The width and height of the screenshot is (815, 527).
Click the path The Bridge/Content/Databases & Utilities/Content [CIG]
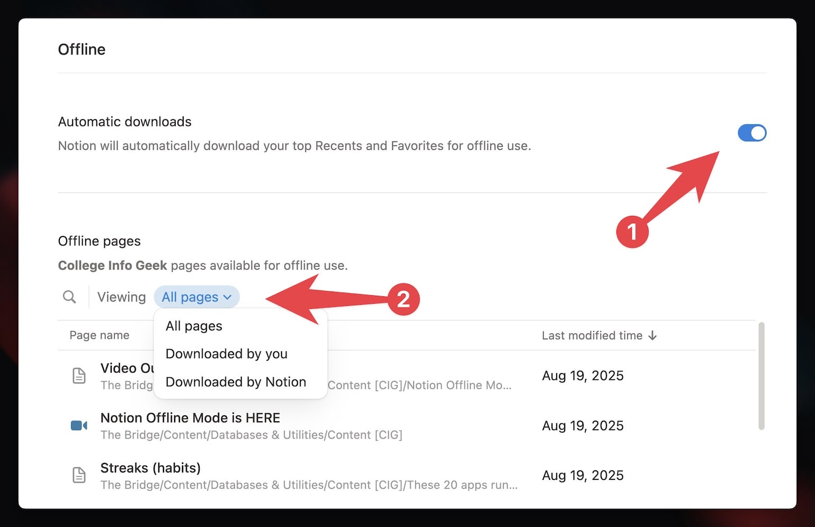tap(251, 435)
